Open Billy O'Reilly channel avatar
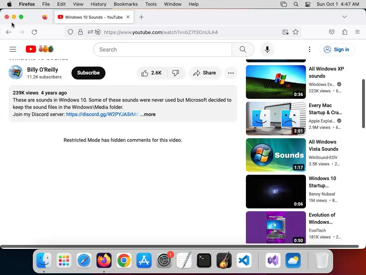This screenshot has width=366, height=275. 16,72
